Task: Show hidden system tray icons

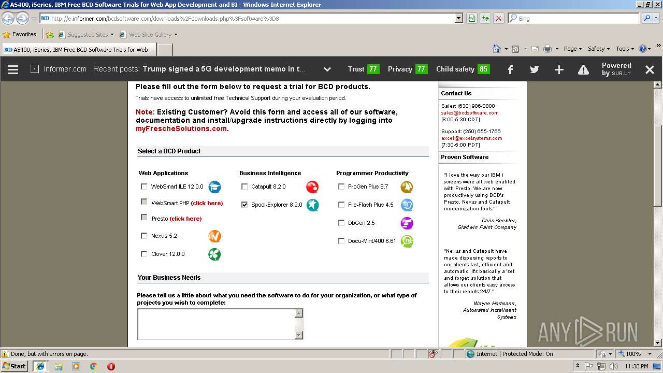Action: pyautogui.click(x=578, y=366)
